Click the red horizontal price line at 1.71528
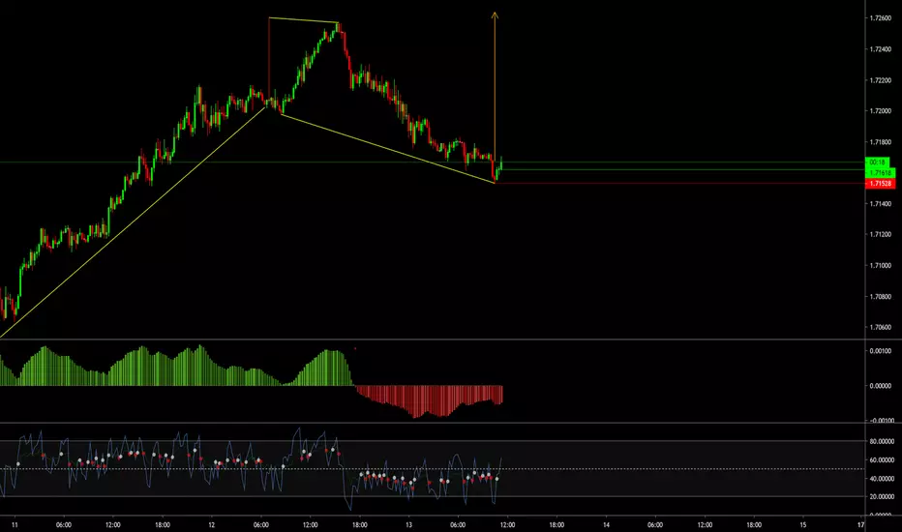The height and width of the screenshot is (532, 902). tap(678, 184)
